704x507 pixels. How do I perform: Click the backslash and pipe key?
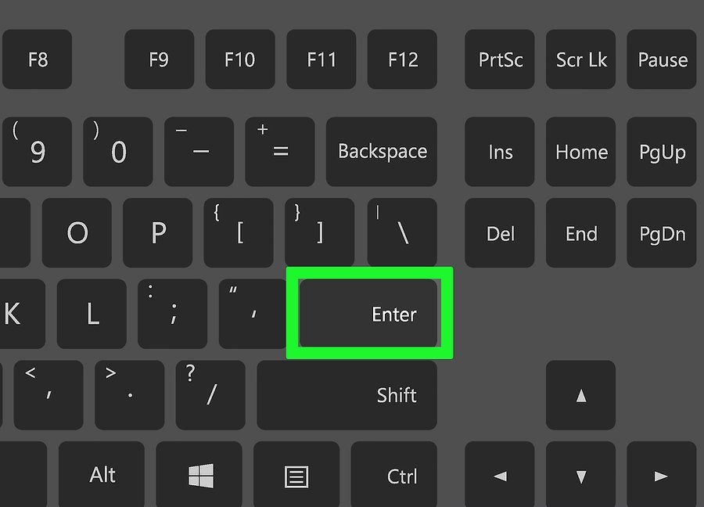402,232
